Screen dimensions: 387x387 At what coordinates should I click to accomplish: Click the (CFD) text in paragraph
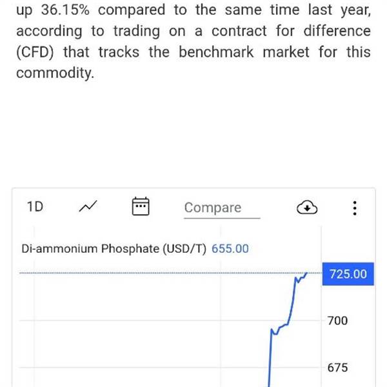pos(35,52)
